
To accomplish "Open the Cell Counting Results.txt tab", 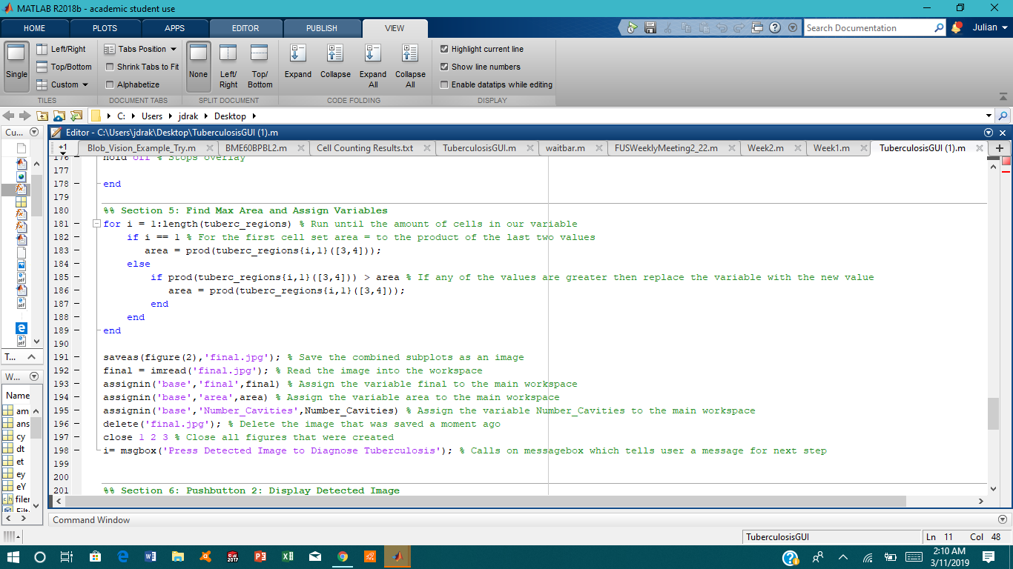I will pos(365,148).
